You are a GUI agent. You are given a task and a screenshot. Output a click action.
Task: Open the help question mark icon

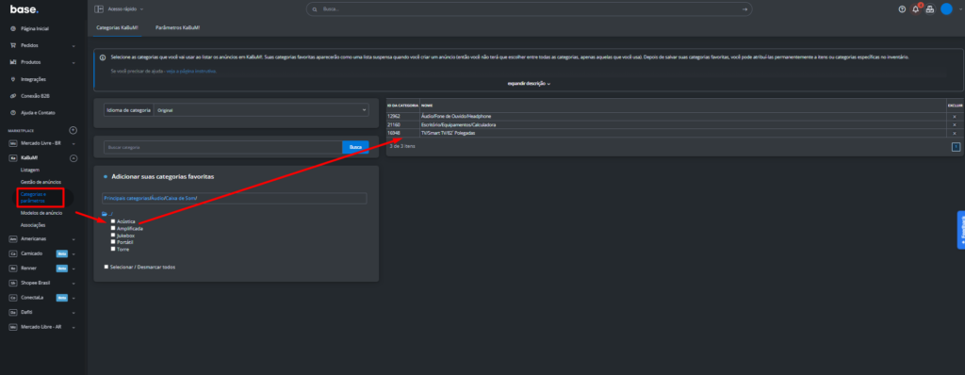coord(902,9)
